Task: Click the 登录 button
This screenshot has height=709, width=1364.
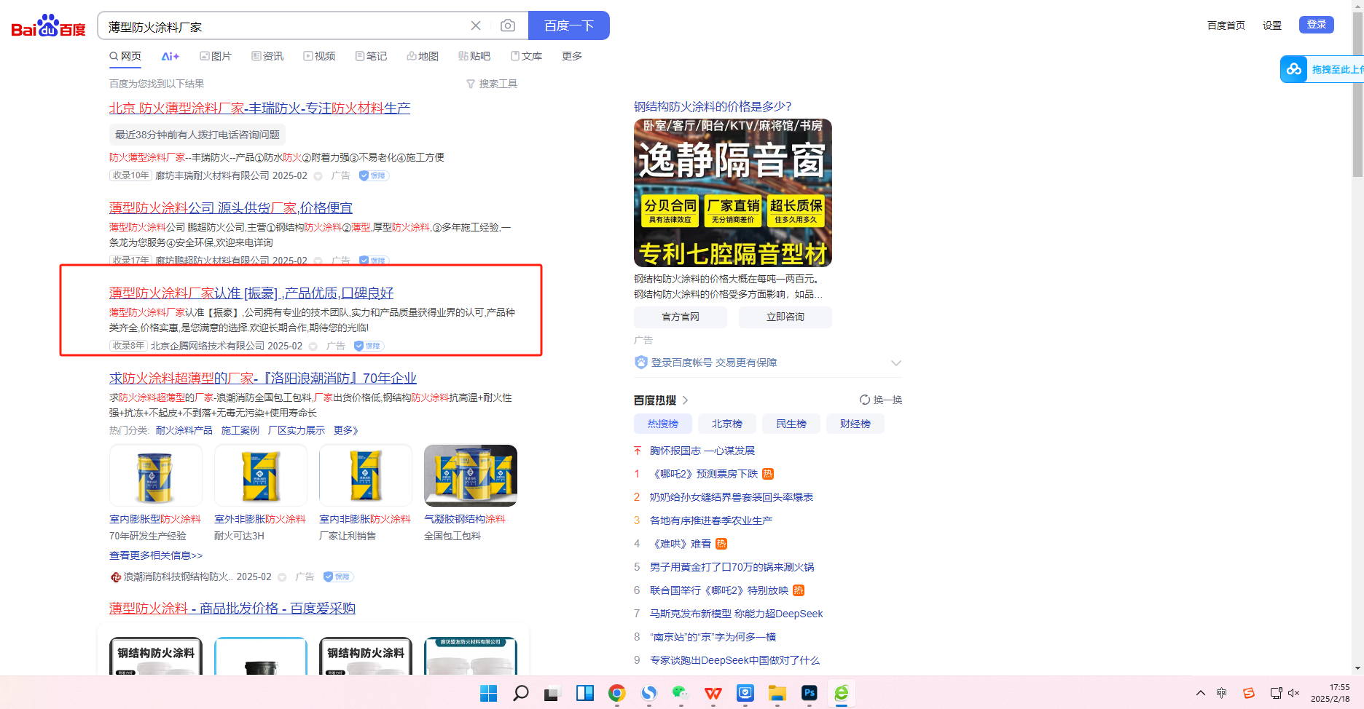Action: click(1317, 25)
